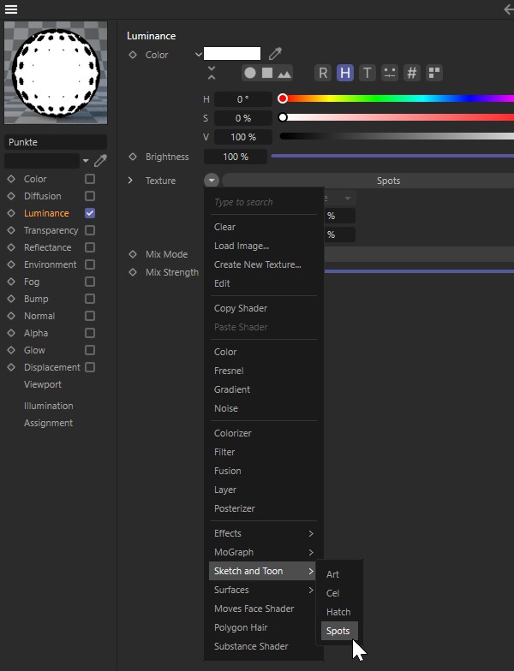Choose Load Image... from the texture menu

pos(242,246)
